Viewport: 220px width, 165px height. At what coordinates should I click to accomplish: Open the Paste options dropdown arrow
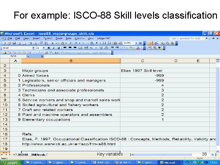(66, 43)
